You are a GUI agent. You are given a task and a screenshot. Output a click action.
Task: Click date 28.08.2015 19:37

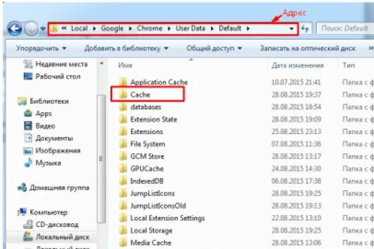click(x=296, y=94)
